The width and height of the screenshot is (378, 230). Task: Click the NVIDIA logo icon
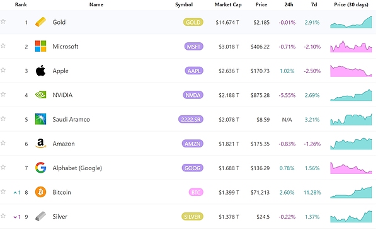tap(40, 95)
